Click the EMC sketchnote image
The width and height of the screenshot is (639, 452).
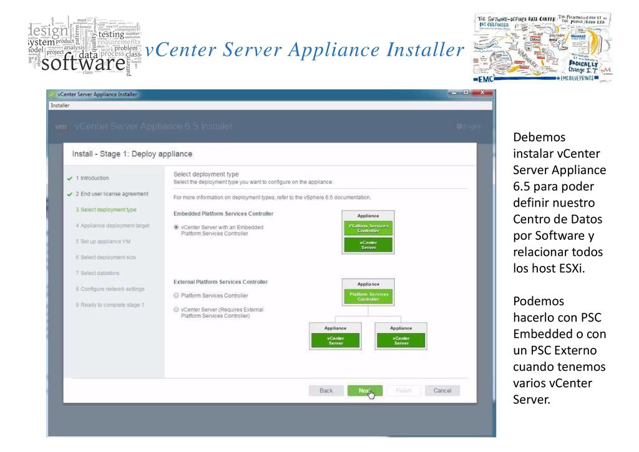point(542,47)
